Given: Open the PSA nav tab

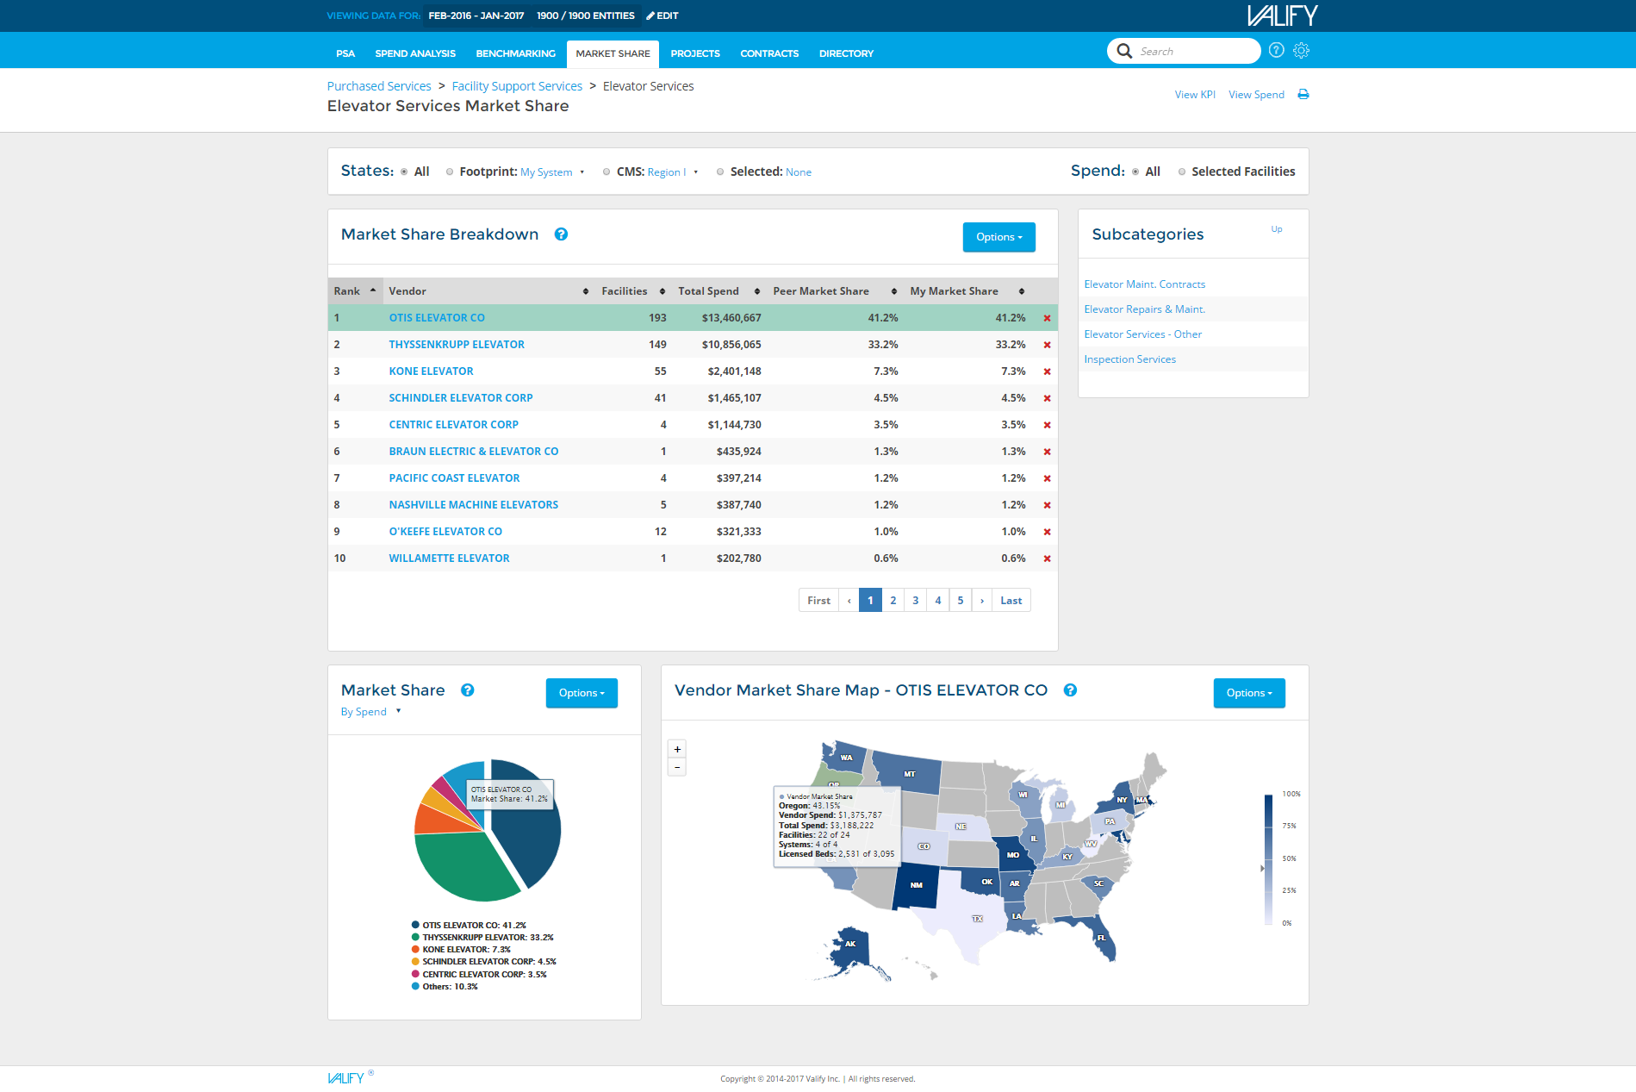Looking at the screenshot, I should tap(345, 53).
